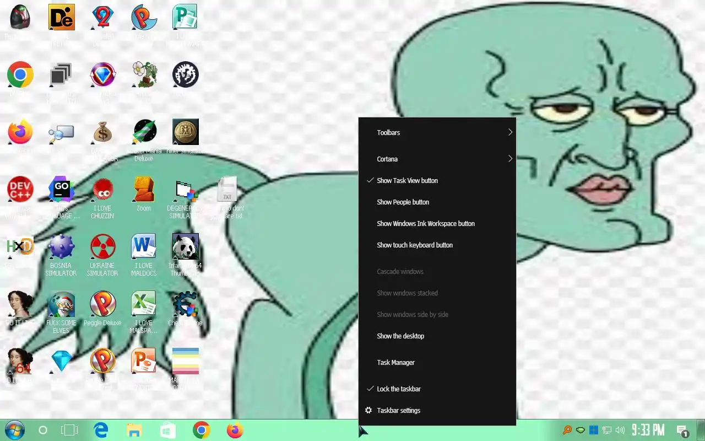Choose Show the desktop from context menu
The height and width of the screenshot is (441, 705).
click(x=437, y=336)
